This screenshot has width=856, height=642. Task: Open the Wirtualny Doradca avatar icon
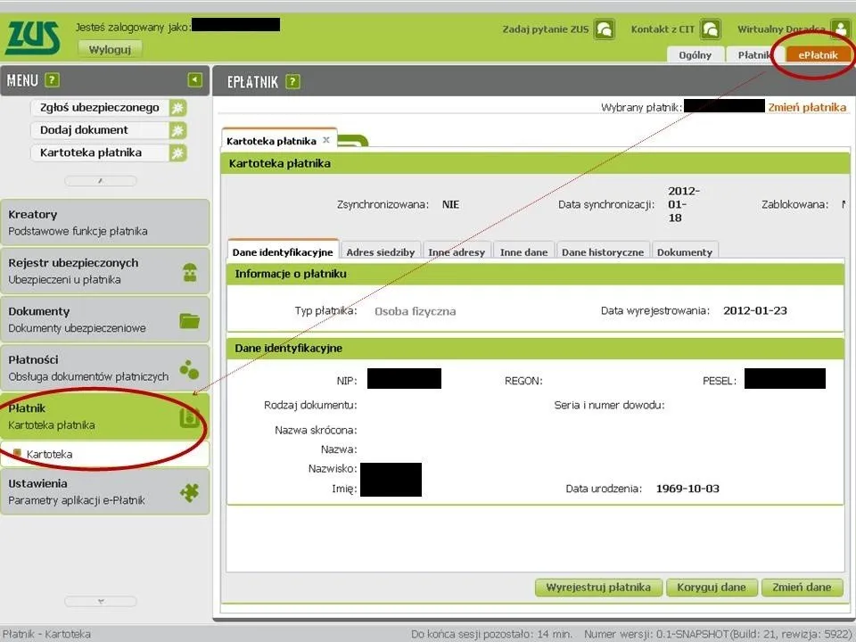click(x=840, y=29)
